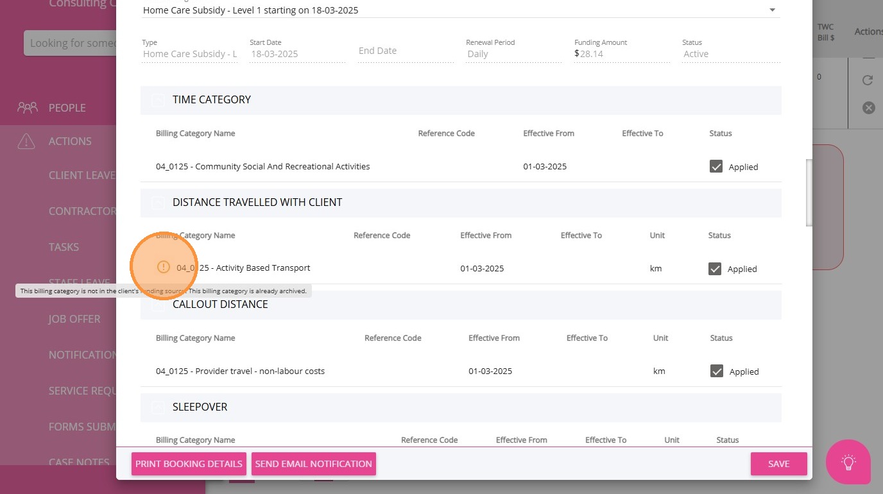
Task: Click the refresh icon in Actions column
Action: [868, 80]
